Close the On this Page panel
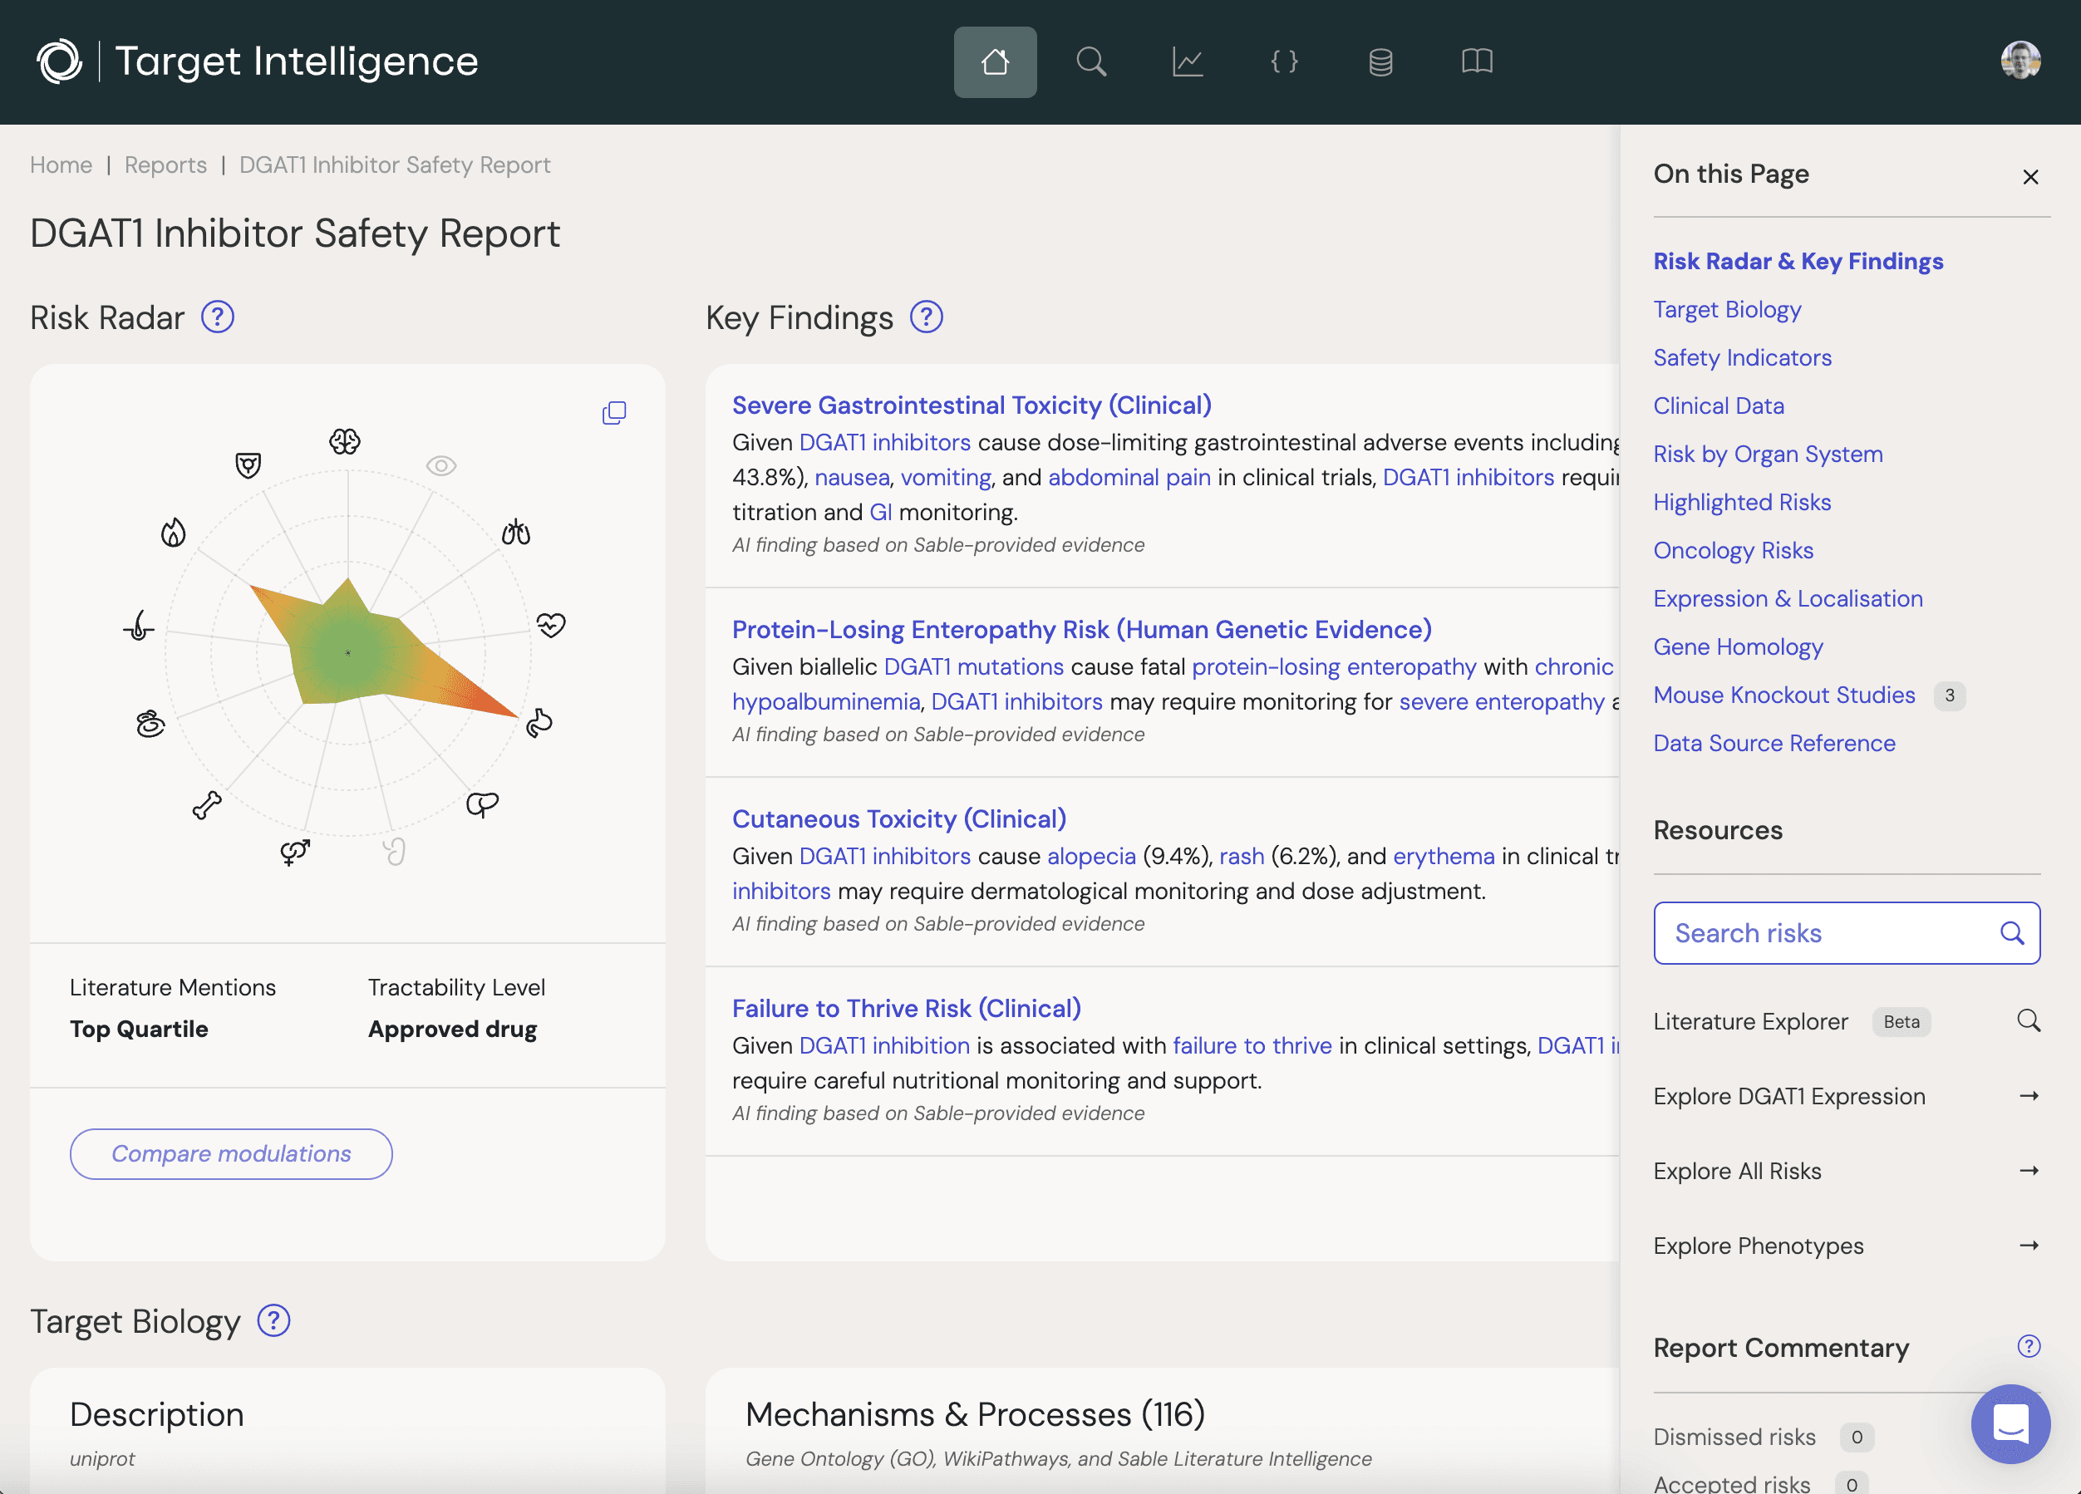 pyautogui.click(x=2031, y=176)
